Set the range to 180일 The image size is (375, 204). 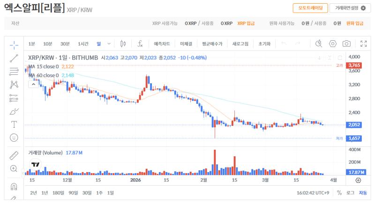pyautogui.click(x=58, y=193)
